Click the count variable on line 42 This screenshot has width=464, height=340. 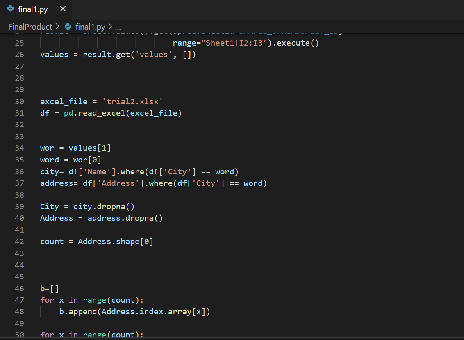click(52, 242)
